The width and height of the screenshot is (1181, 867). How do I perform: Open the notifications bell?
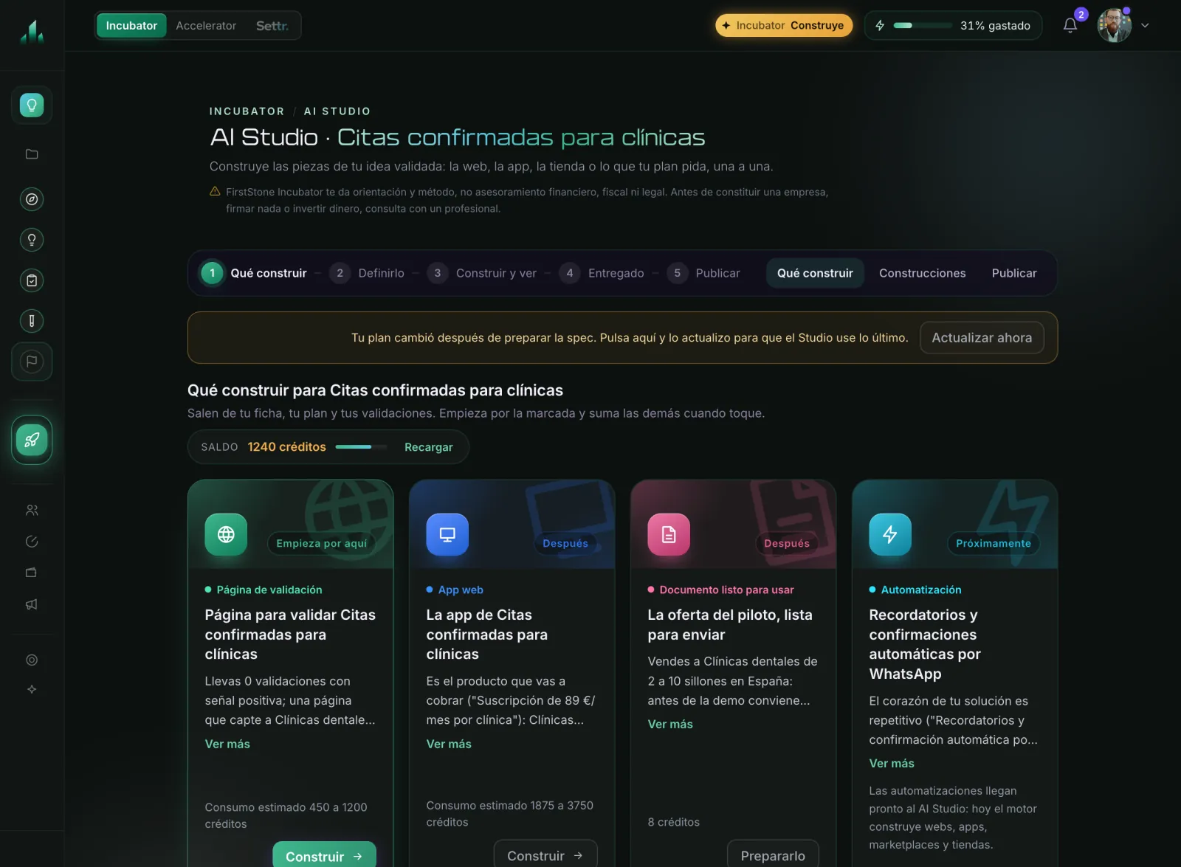1070,26
